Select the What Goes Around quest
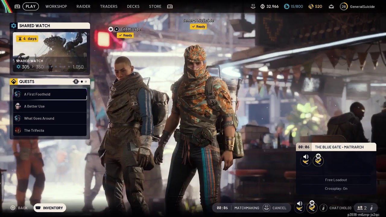386x217 pixels. [x=50, y=118]
